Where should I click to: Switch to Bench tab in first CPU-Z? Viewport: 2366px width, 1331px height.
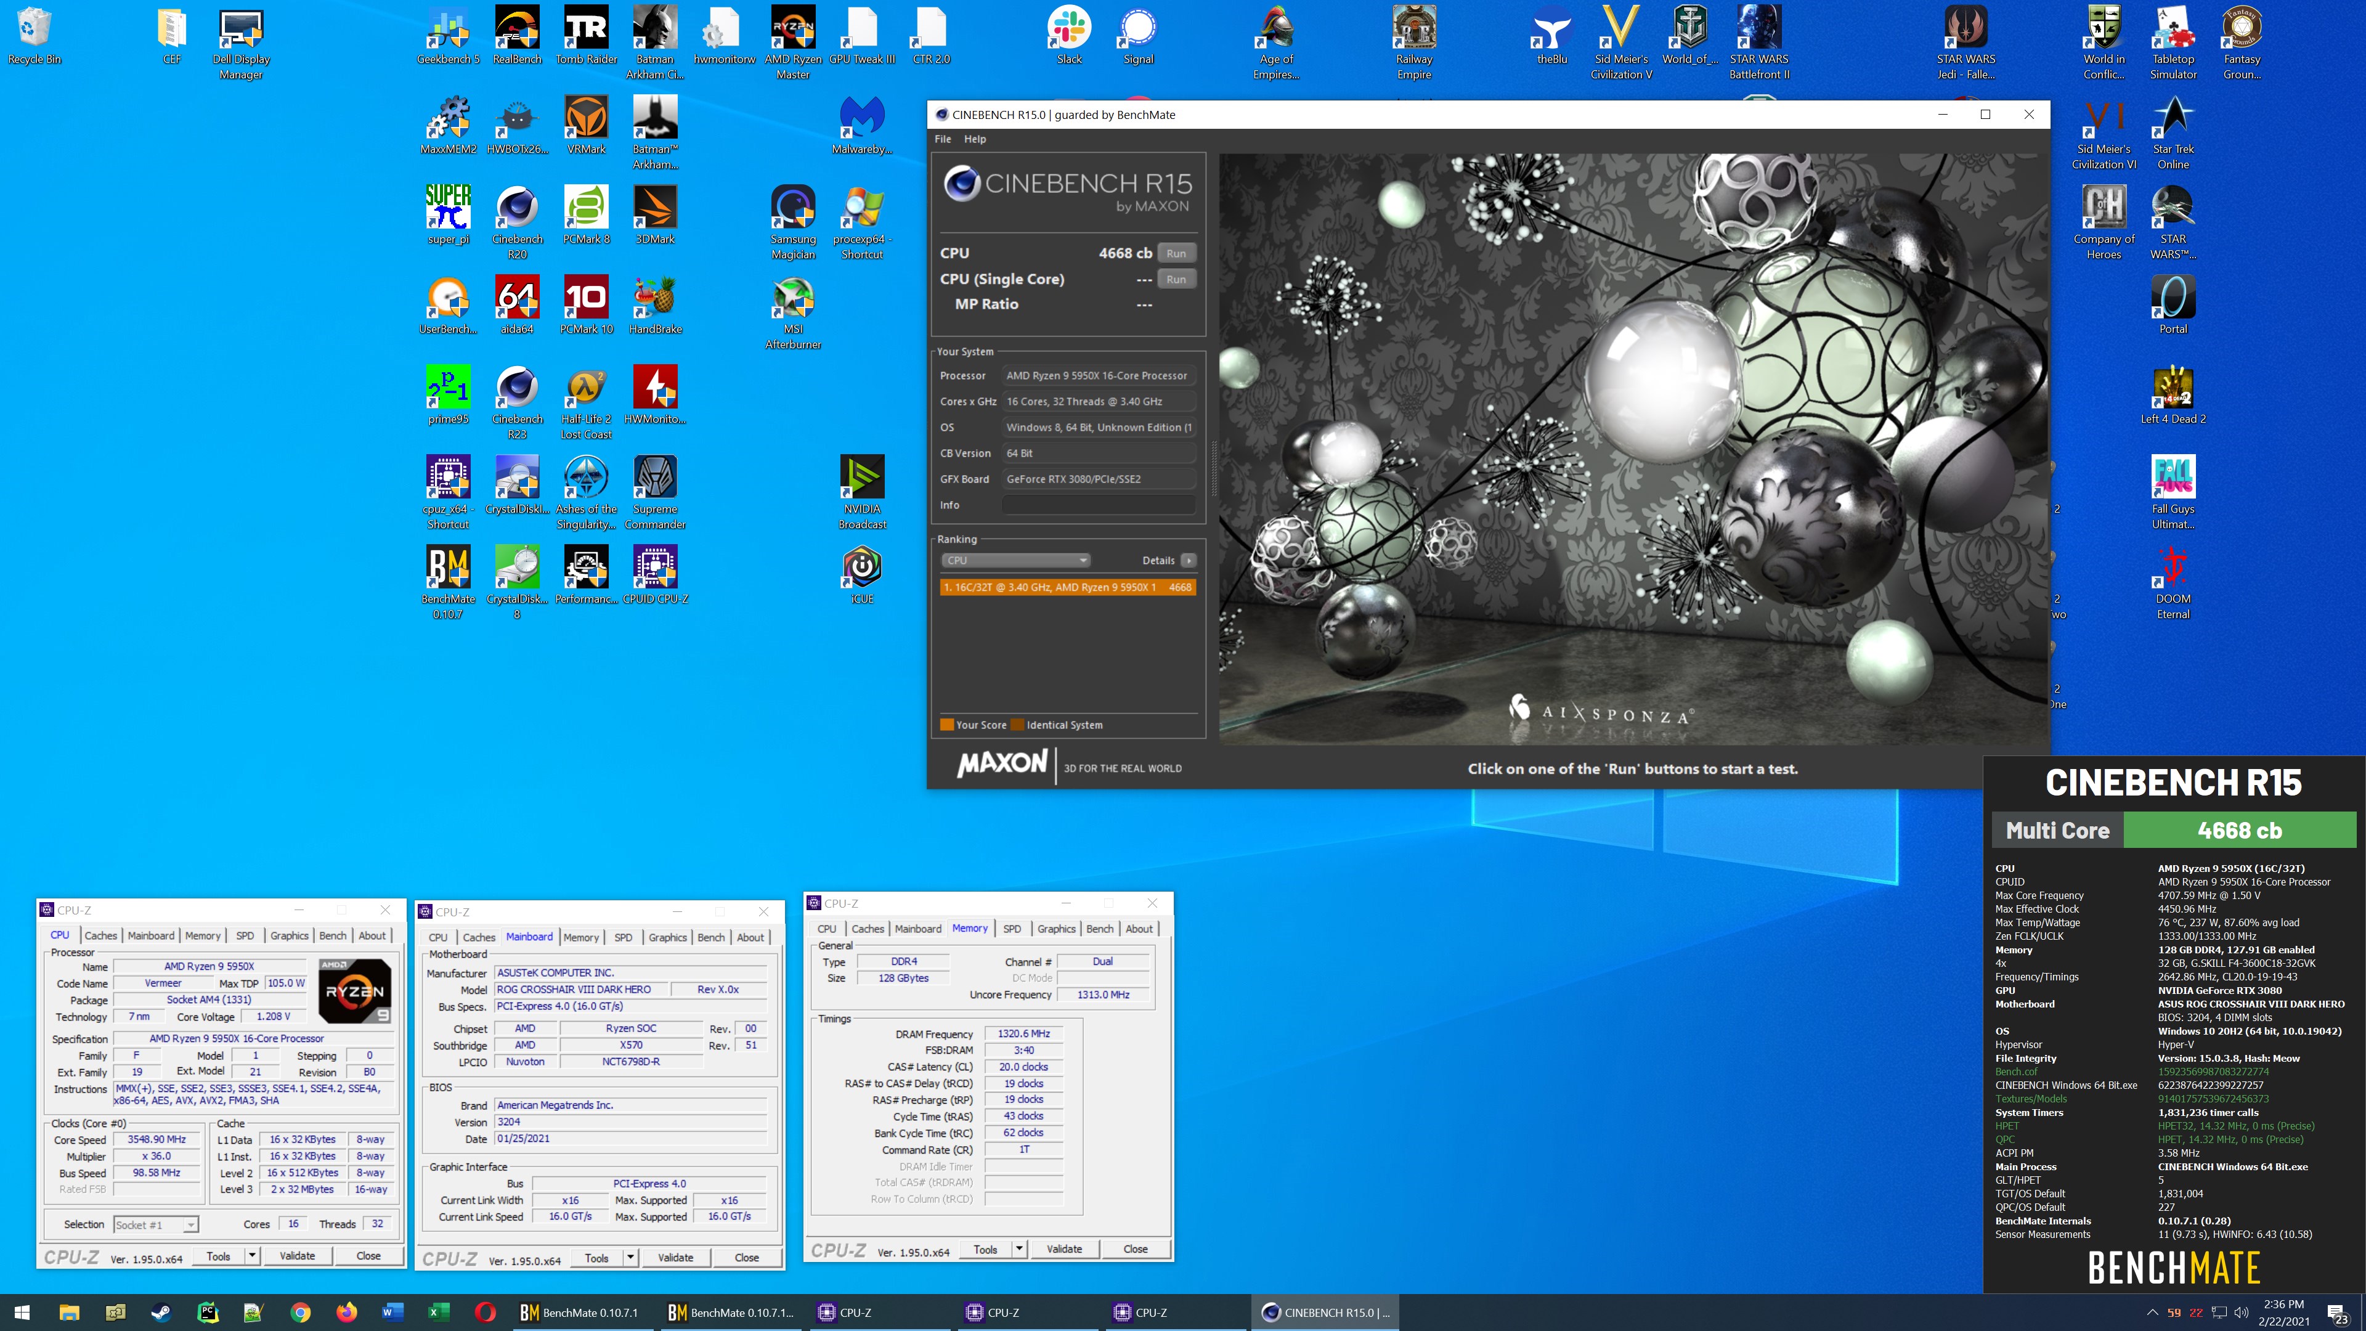(x=333, y=935)
